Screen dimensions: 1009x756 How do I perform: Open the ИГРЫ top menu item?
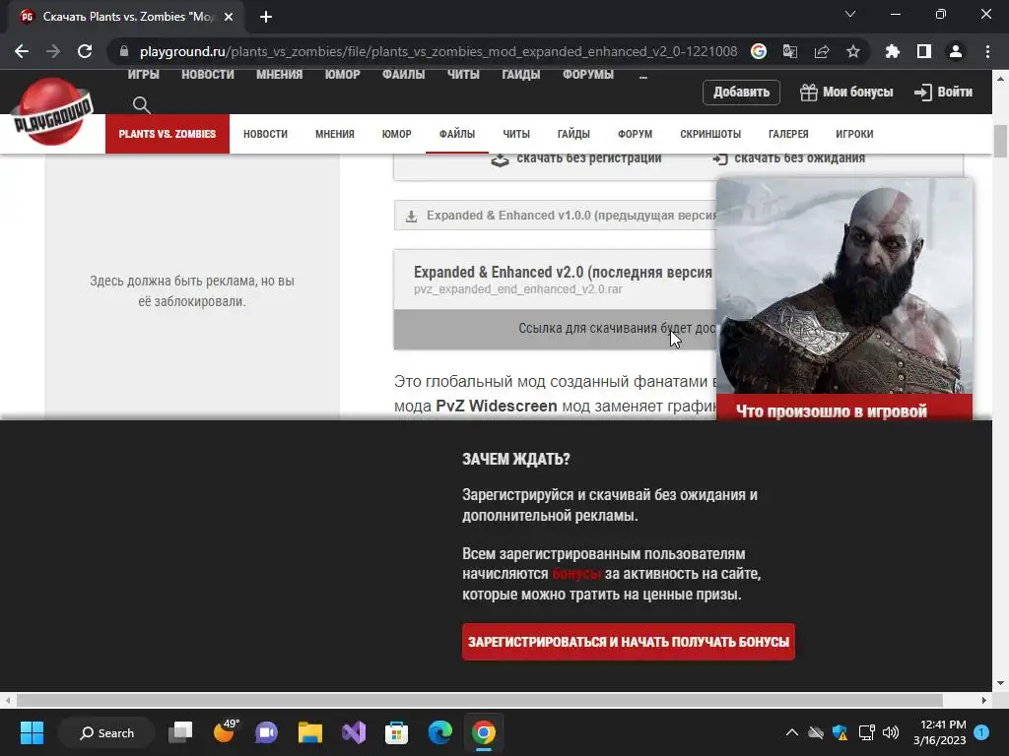click(143, 75)
